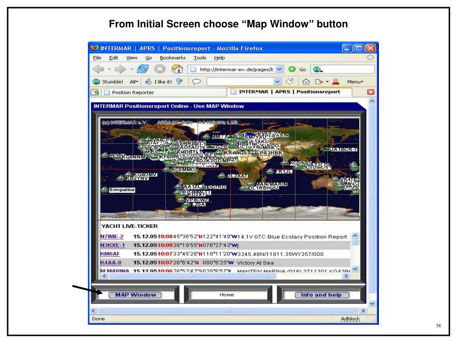Open the Edit menu
This screenshot has width=457, height=343.
coord(113,58)
